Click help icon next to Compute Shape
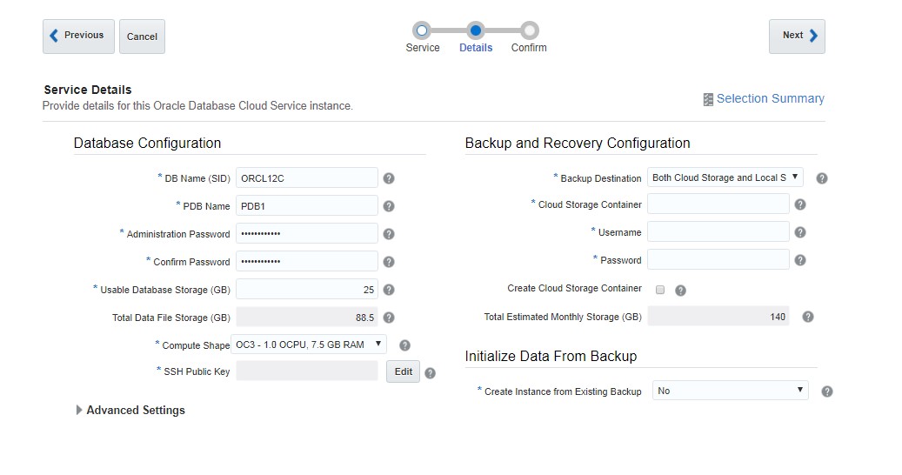The height and width of the screenshot is (475, 902). [404, 345]
